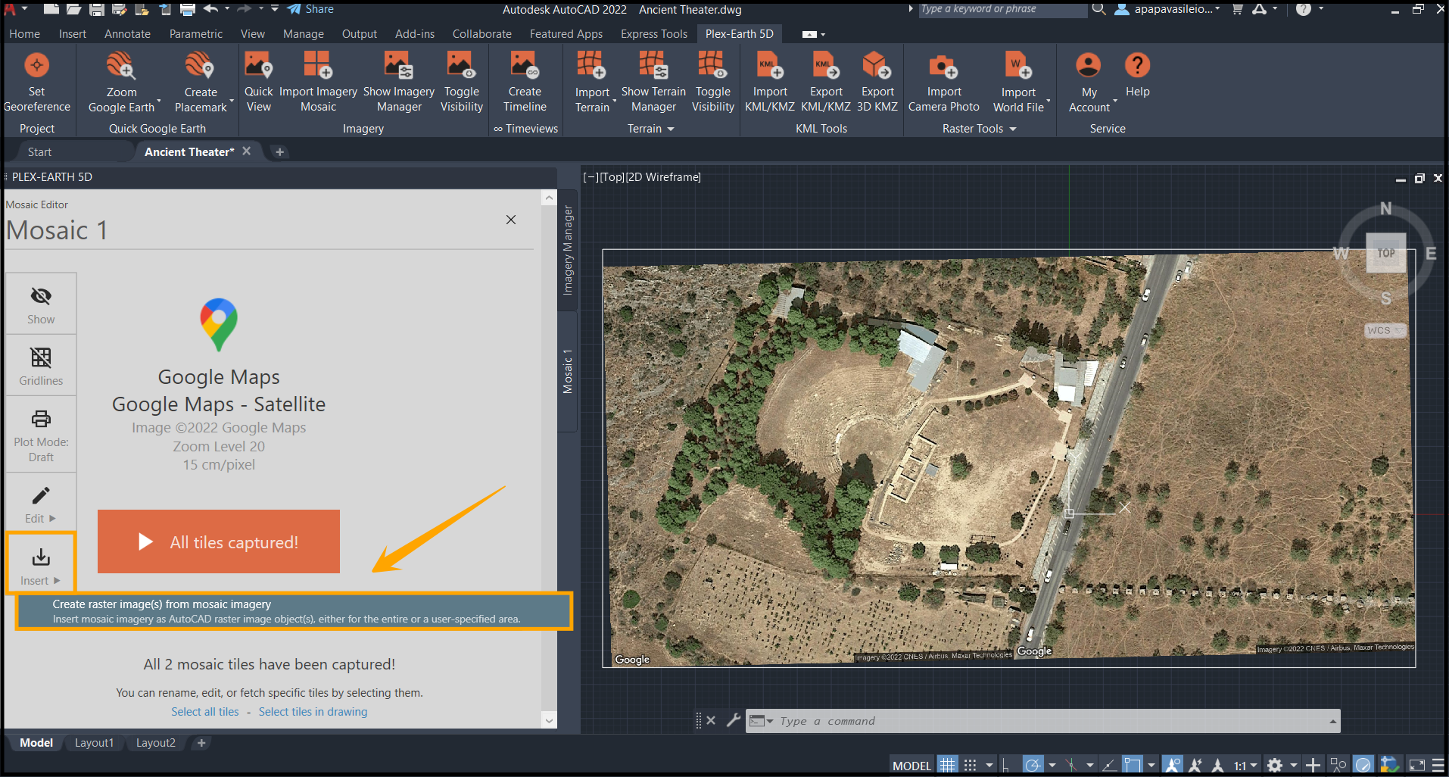Toggle Object Snap in status bar
1449x777 pixels.
tap(1132, 765)
